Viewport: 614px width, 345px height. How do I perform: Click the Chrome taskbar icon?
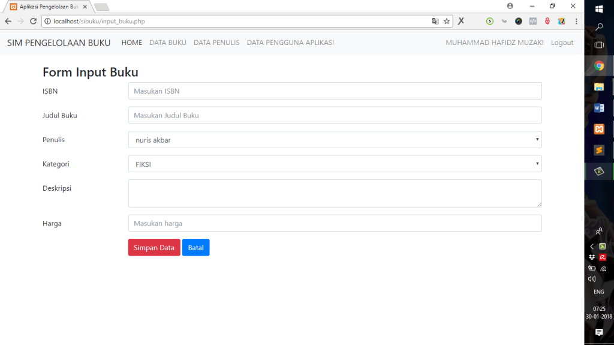599,66
